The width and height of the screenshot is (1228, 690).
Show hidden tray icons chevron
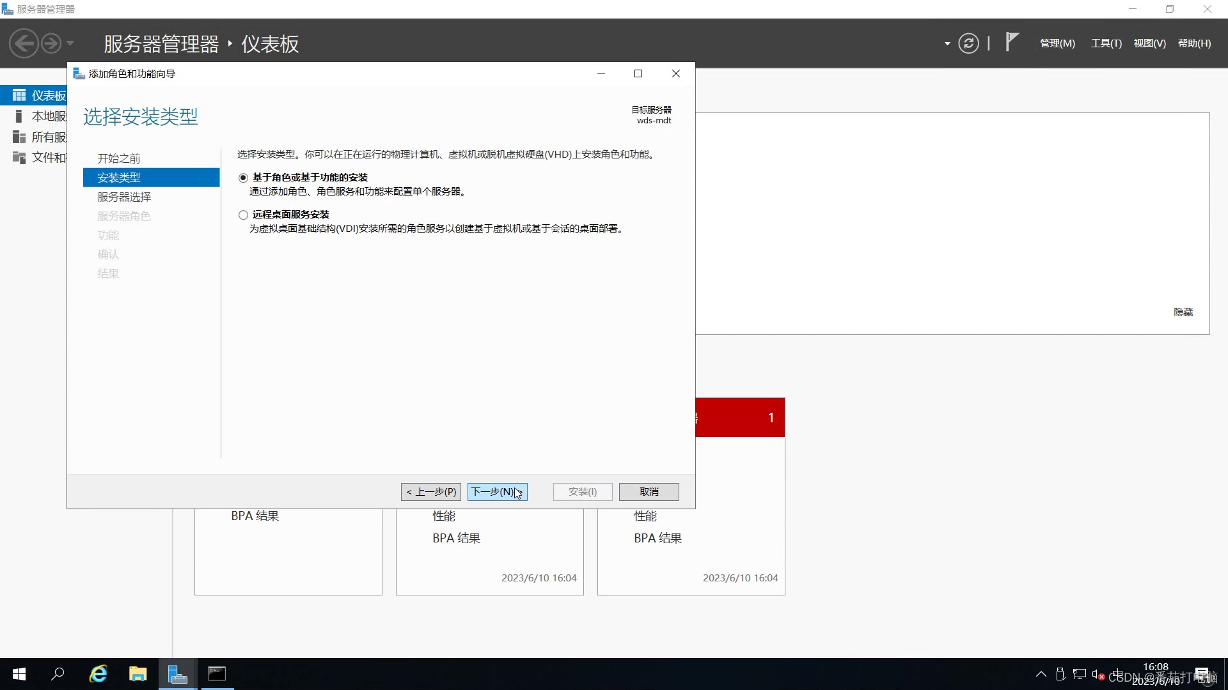tap(1041, 674)
